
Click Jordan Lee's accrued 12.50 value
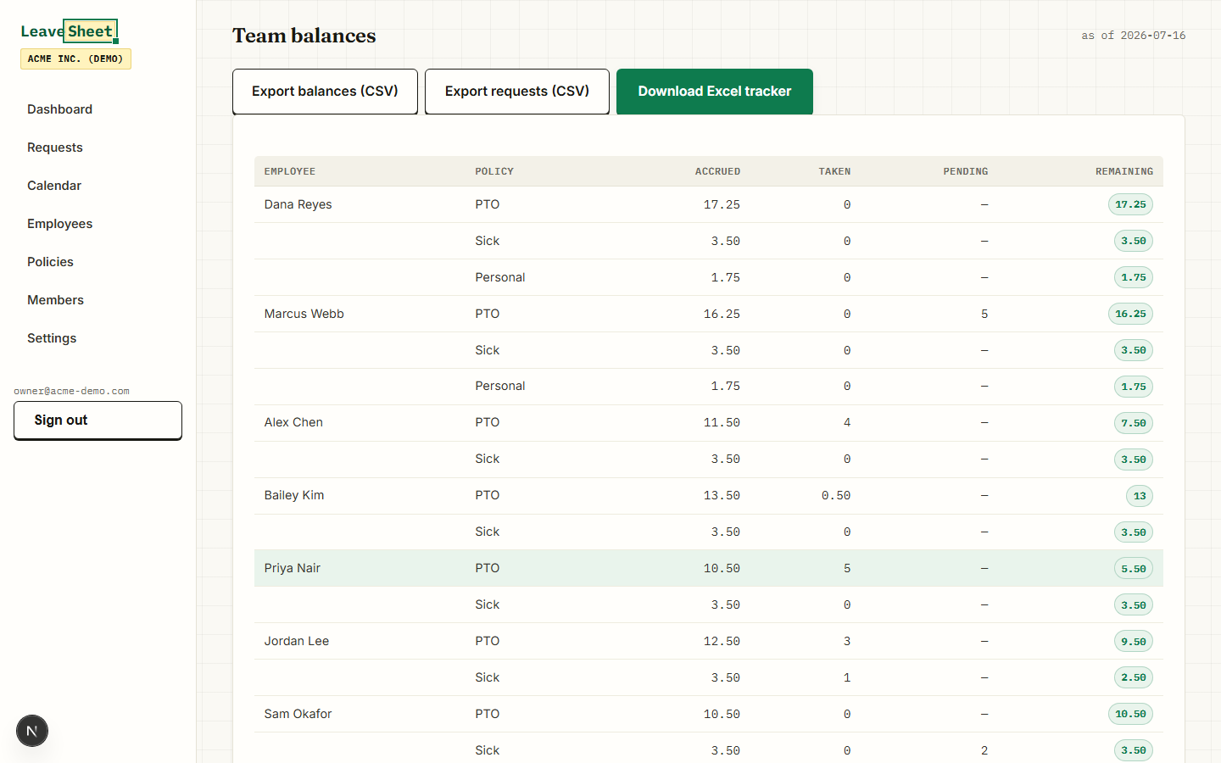point(722,641)
